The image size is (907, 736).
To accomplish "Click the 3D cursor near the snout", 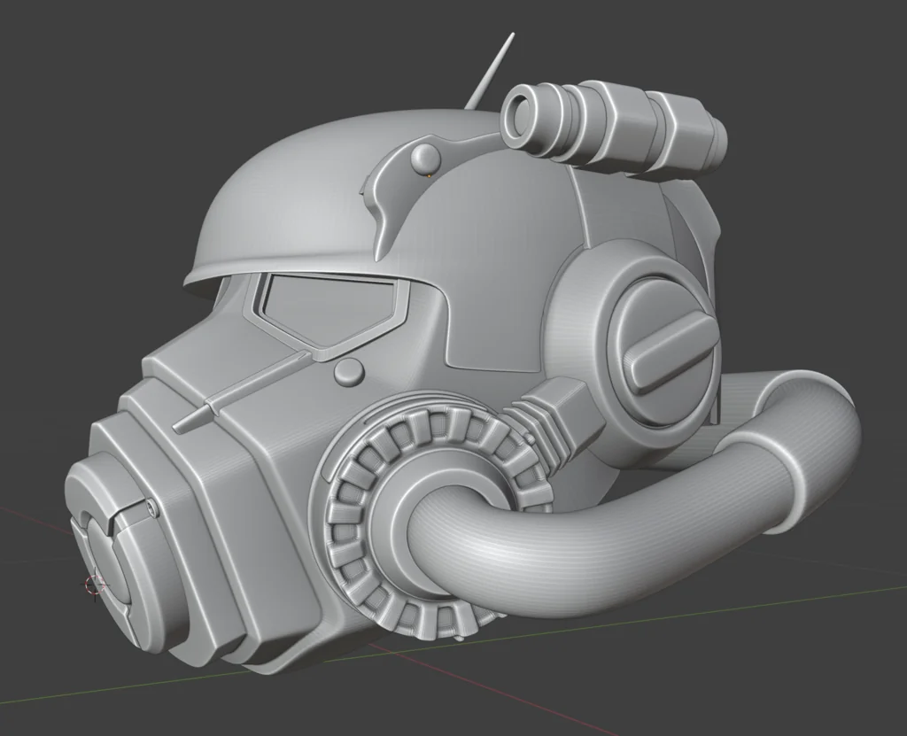I will [94, 584].
